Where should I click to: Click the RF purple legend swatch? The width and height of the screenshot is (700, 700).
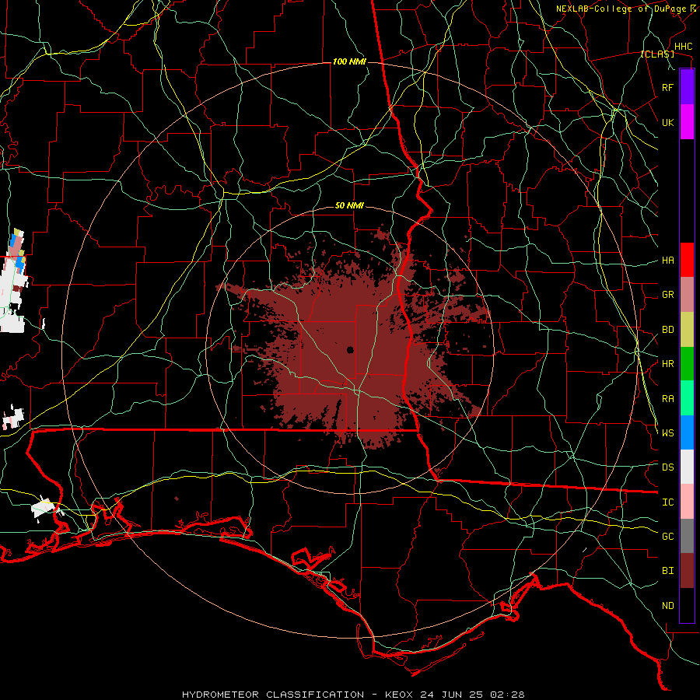point(687,87)
